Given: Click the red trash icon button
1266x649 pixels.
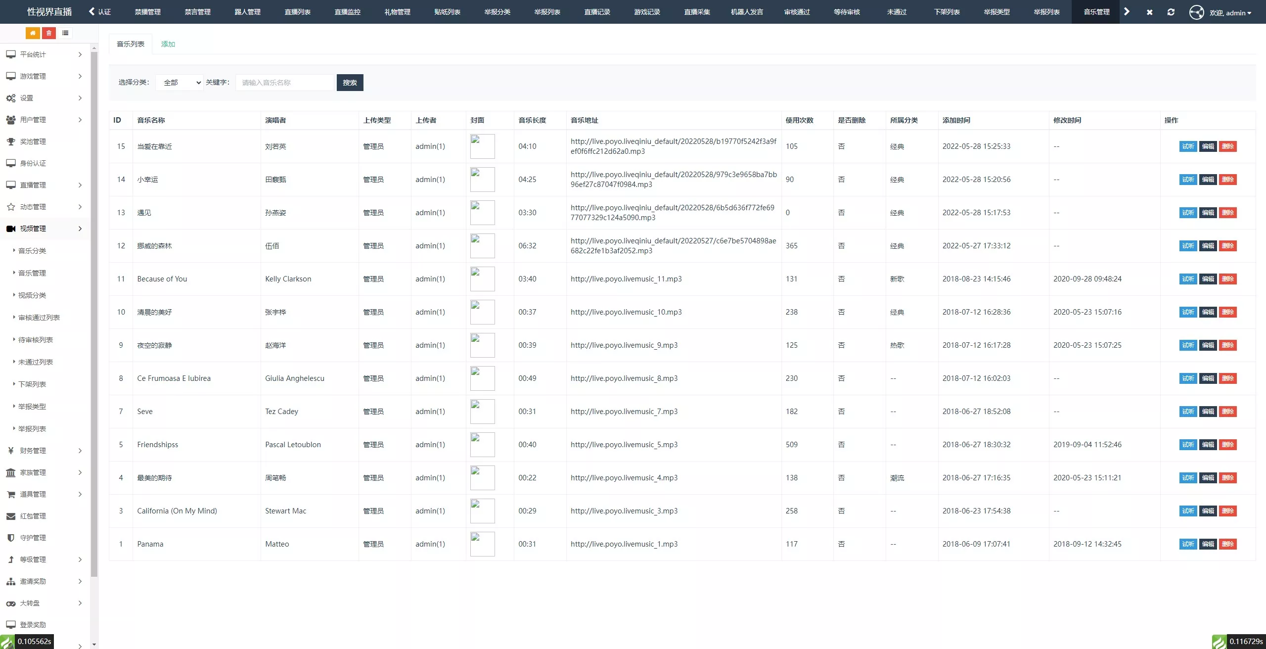Looking at the screenshot, I should pyautogui.click(x=49, y=33).
